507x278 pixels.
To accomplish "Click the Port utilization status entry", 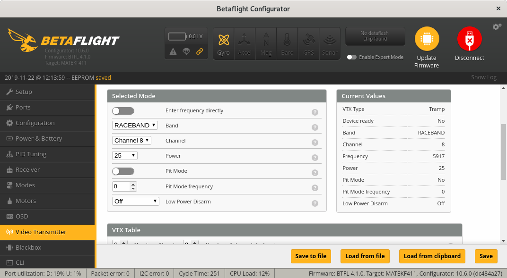I will pyautogui.click(x=43, y=273).
